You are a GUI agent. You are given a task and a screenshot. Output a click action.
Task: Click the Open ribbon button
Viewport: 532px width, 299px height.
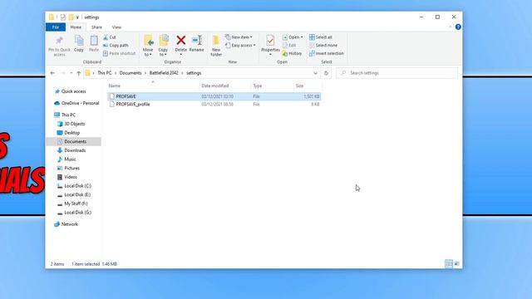point(292,37)
